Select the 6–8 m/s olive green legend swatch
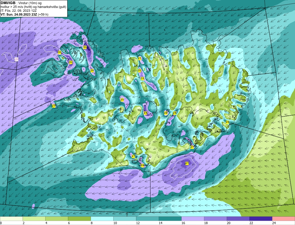Viewport: 295px width, 225px height. click(79, 219)
